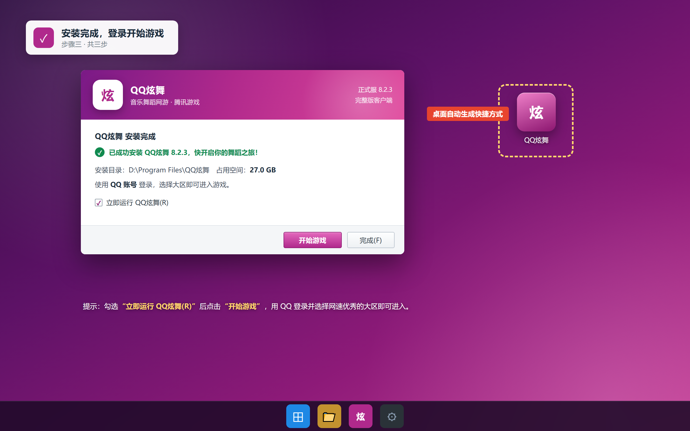Open the QQ炫舞 taskbar icon

click(x=360, y=416)
